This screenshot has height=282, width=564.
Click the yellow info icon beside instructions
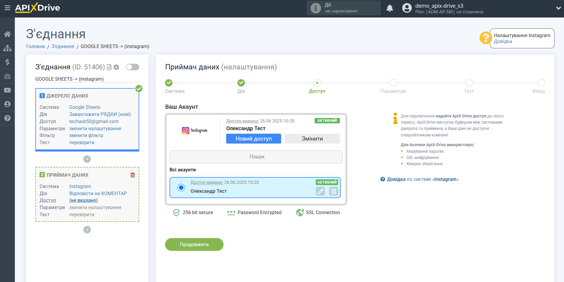tap(395, 118)
